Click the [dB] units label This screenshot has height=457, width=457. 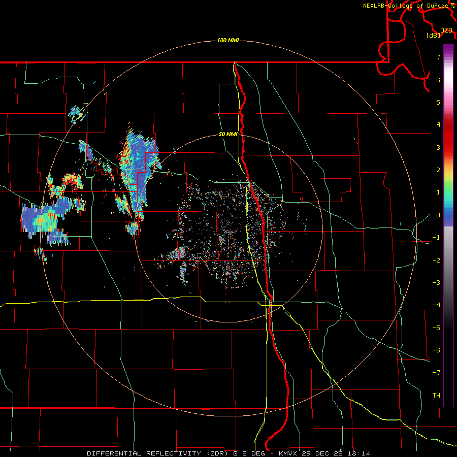coord(433,35)
